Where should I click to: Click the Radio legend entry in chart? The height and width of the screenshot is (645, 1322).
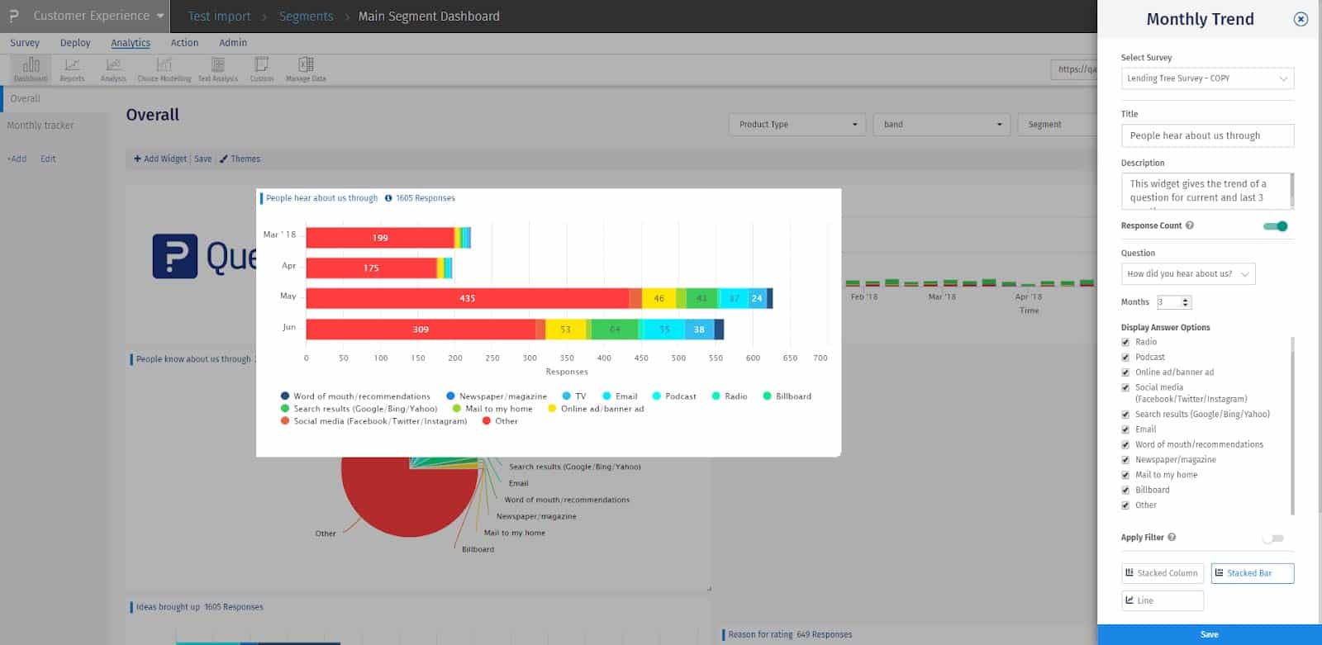pyautogui.click(x=730, y=396)
